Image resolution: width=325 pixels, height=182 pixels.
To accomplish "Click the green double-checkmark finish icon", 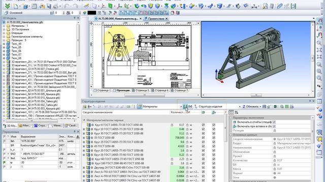I will click(8, 6).
